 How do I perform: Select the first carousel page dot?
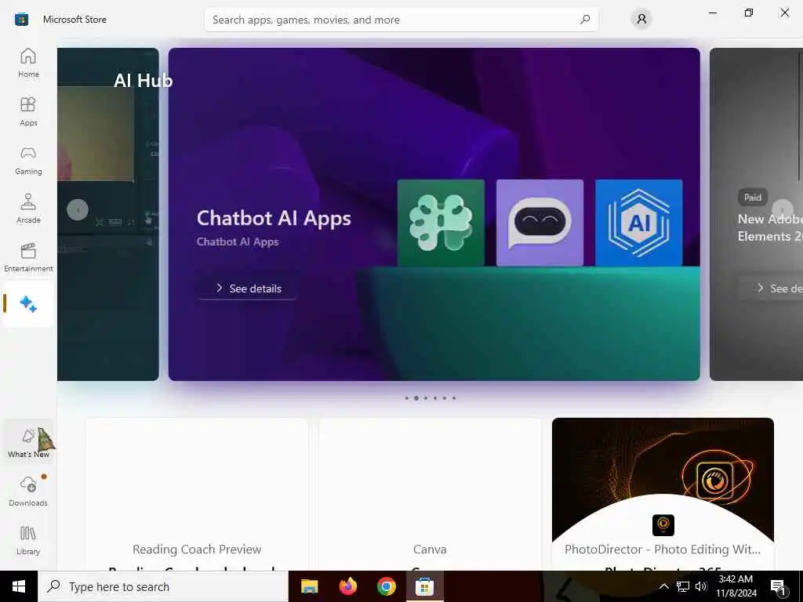[x=407, y=397]
